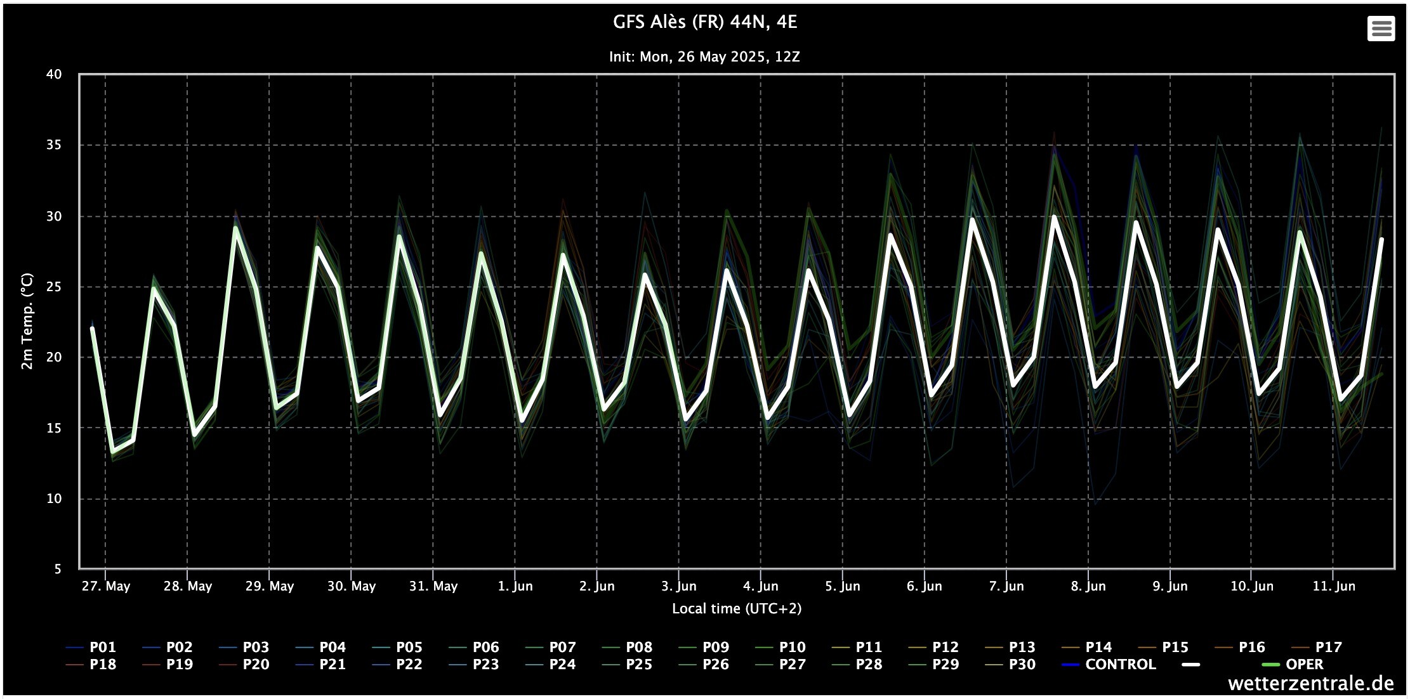Open the chart hamburger context menu
The width and height of the screenshot is (1410, 699).
point(1381,29)
